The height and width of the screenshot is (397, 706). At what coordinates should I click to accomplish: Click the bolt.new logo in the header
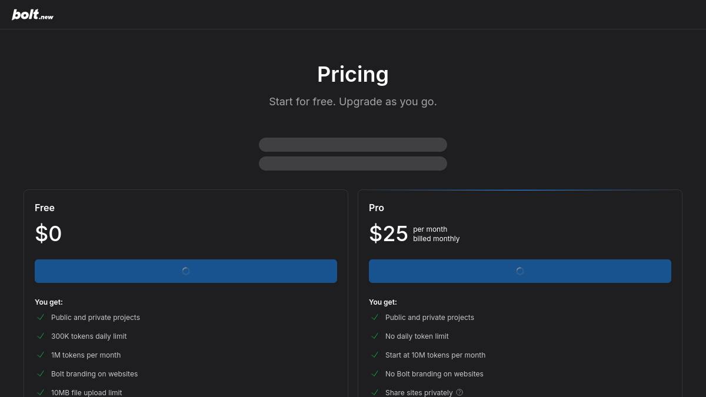pos(32,15)
